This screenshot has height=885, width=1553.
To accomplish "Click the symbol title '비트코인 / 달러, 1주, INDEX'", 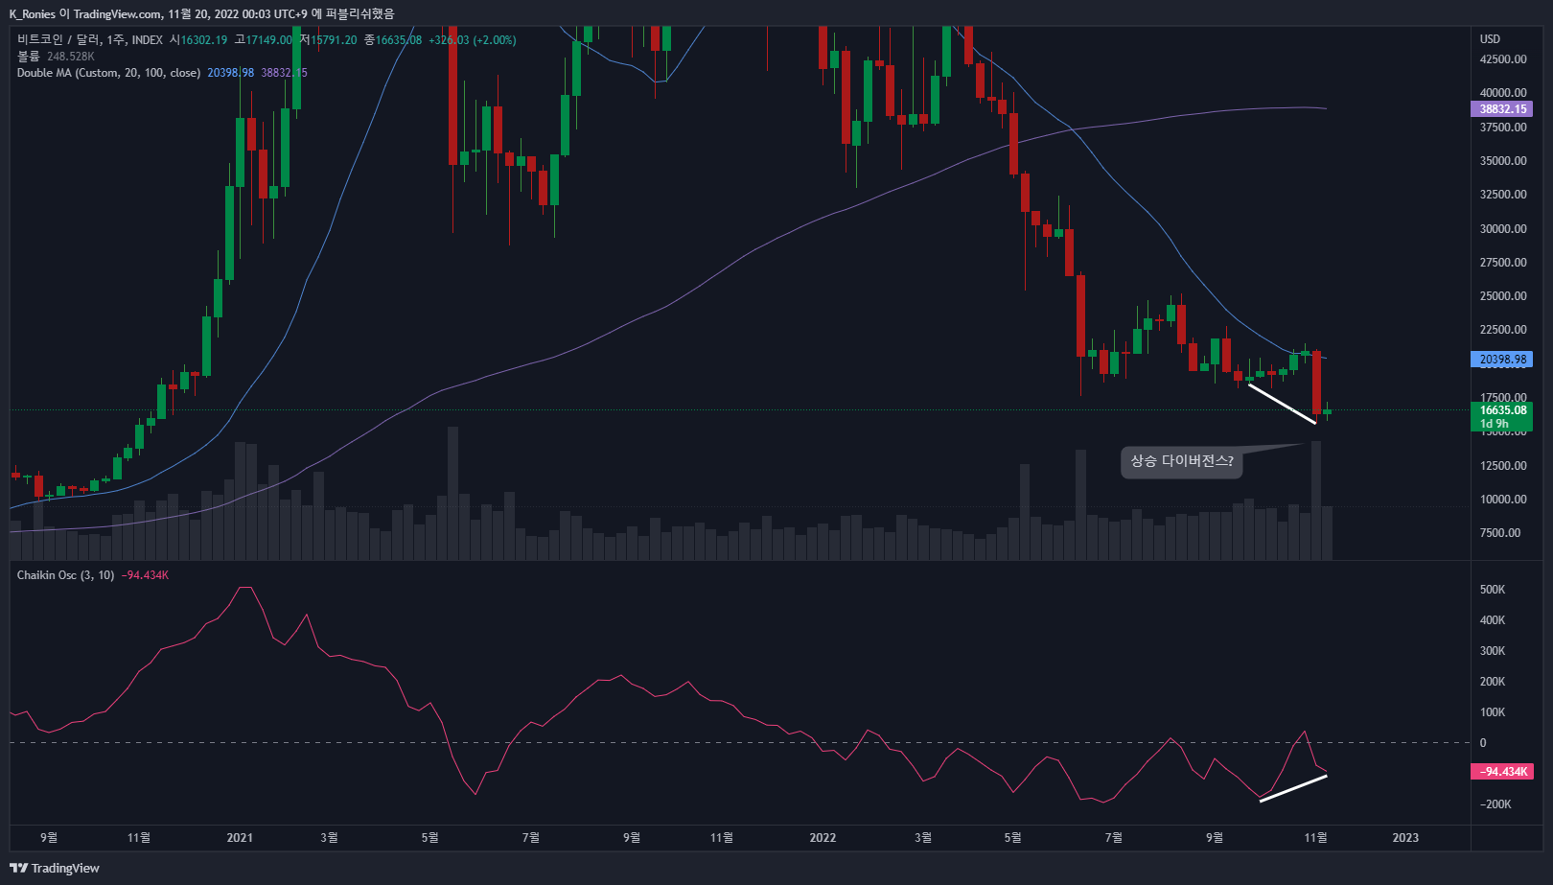I will click(x=90, y=40).
